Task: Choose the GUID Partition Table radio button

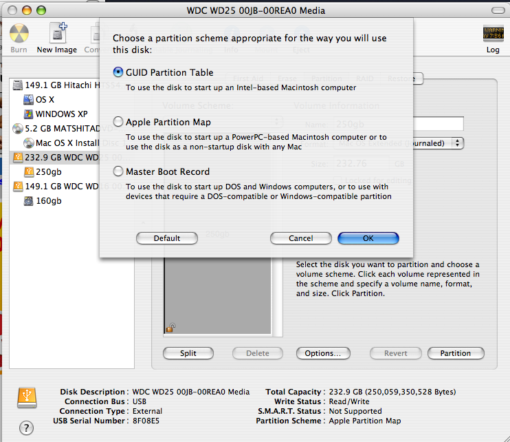Action: point(118,72)
